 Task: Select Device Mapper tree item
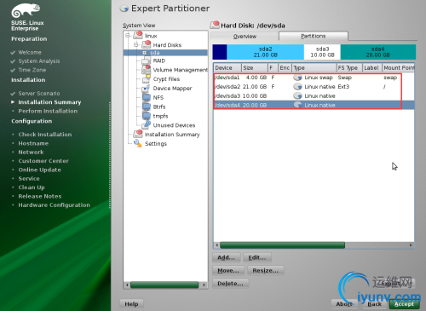[x=172, y=89]
